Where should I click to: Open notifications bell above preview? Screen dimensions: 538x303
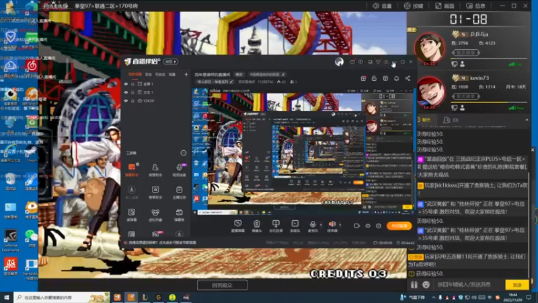pos(396,78)
